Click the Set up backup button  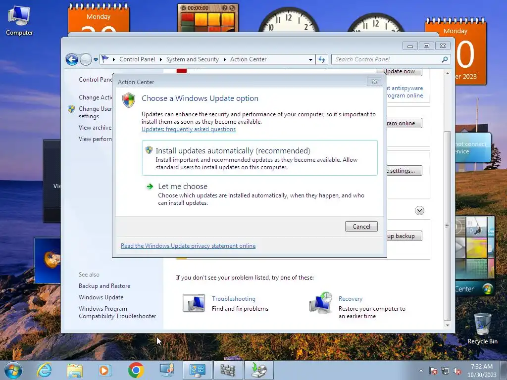pyautogui.click(x=405, y=236)
